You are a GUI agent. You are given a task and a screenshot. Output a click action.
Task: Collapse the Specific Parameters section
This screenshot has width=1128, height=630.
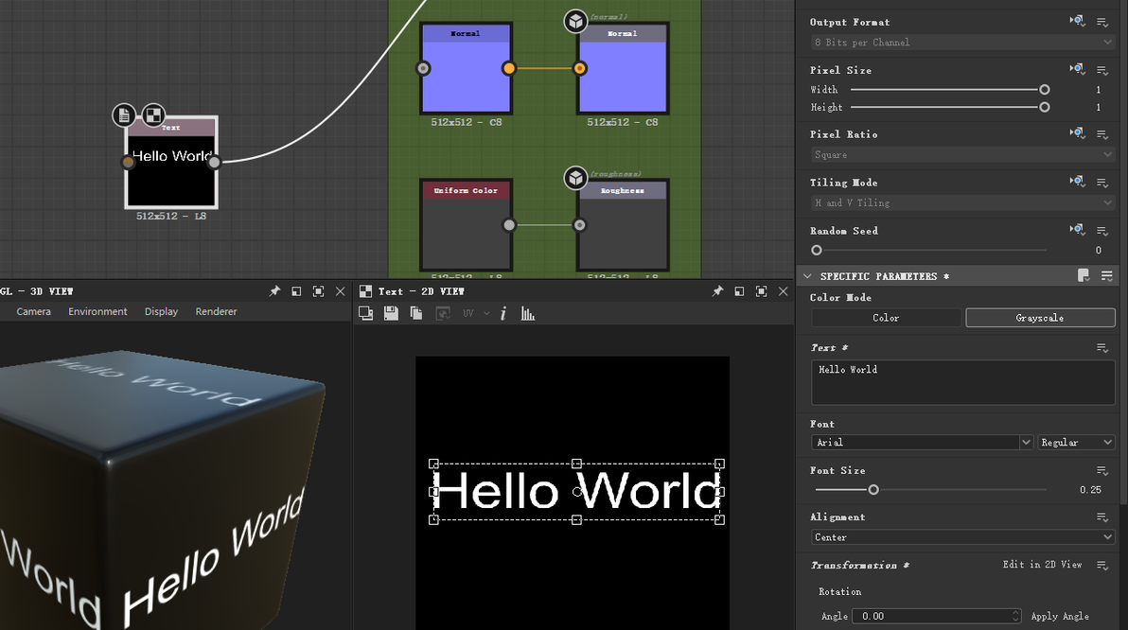(807, 276)
